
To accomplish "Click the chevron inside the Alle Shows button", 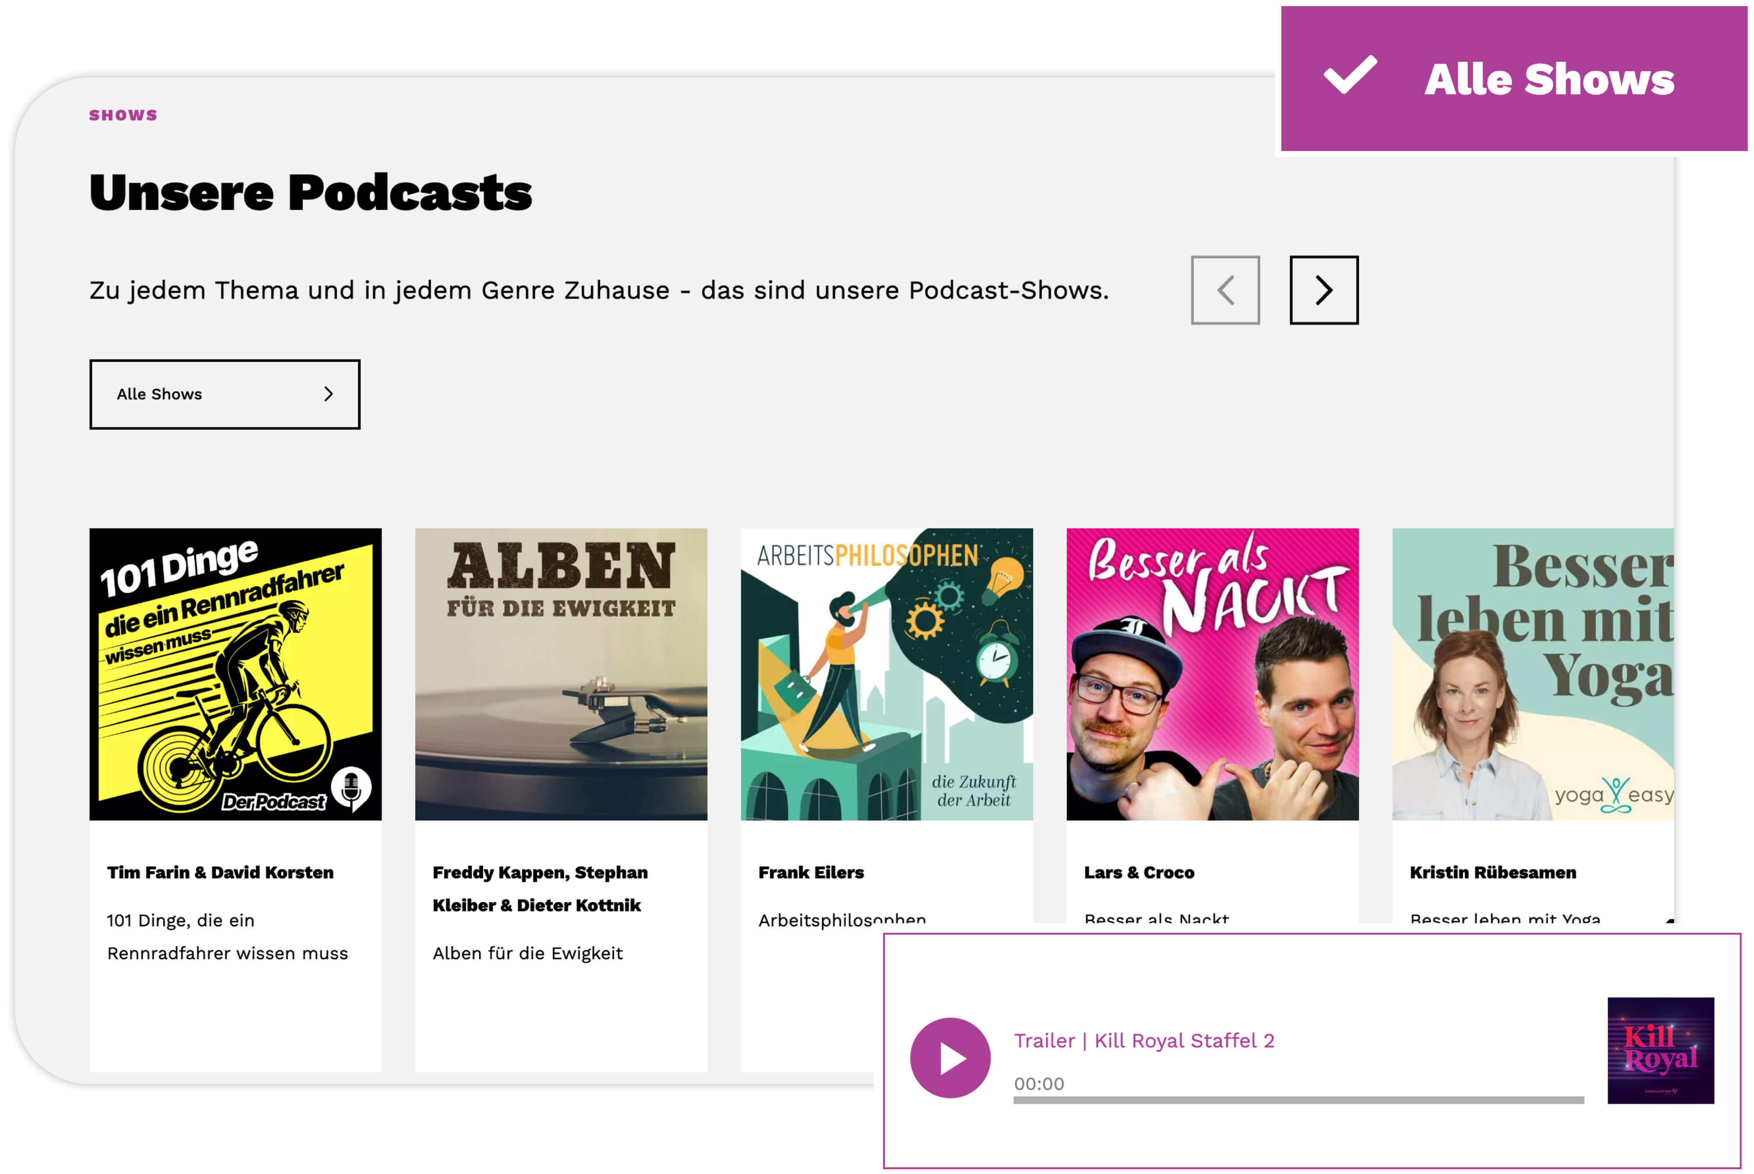I will [x=328, y=395].
